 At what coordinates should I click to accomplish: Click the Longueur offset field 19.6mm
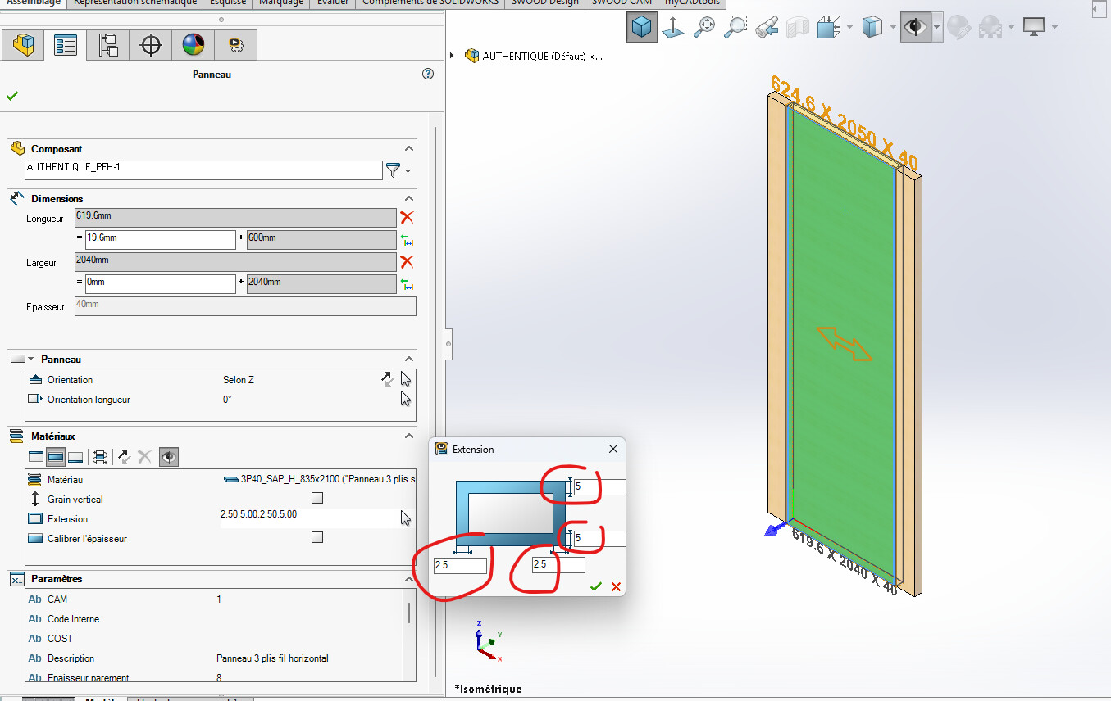click(x=160, y=239)
